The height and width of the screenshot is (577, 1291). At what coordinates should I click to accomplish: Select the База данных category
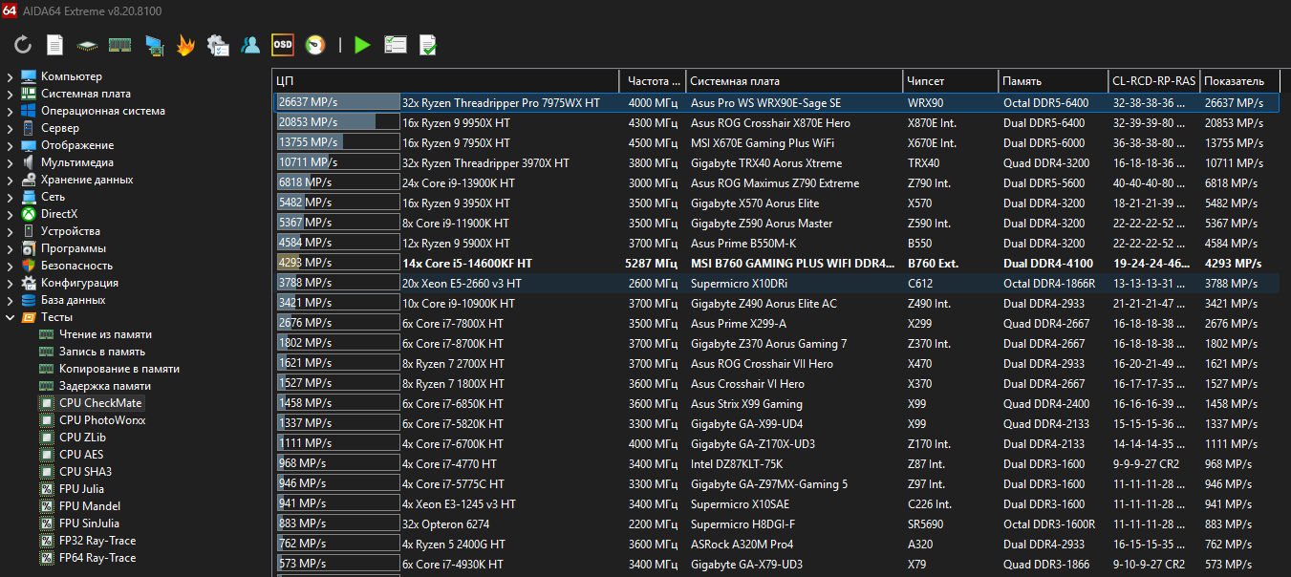point(73,300)
